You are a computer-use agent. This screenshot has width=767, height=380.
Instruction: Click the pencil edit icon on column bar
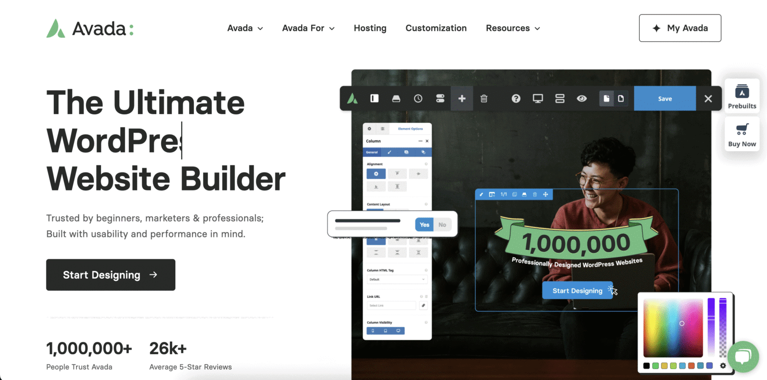click(481, 194)
